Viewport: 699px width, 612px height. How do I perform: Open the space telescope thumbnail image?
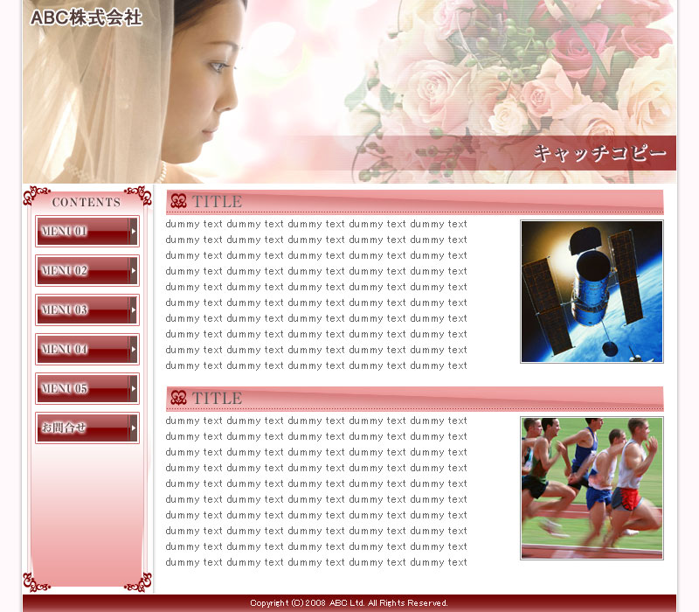pyautogui.click(x=592, y=291)
